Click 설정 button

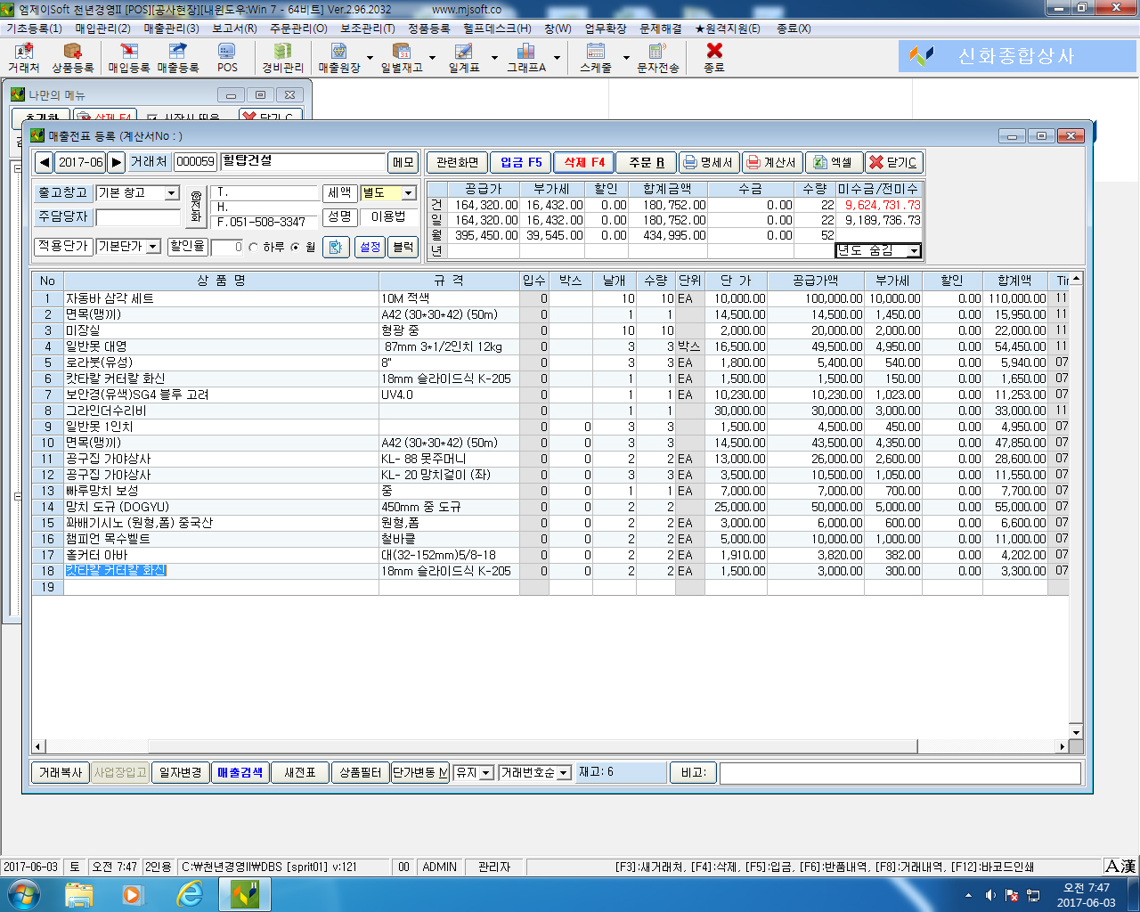370,247
